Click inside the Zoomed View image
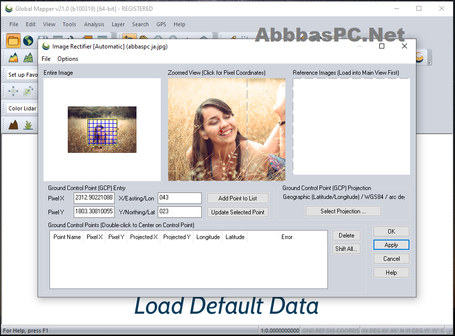The image size is (455, 336). point(227,130)
